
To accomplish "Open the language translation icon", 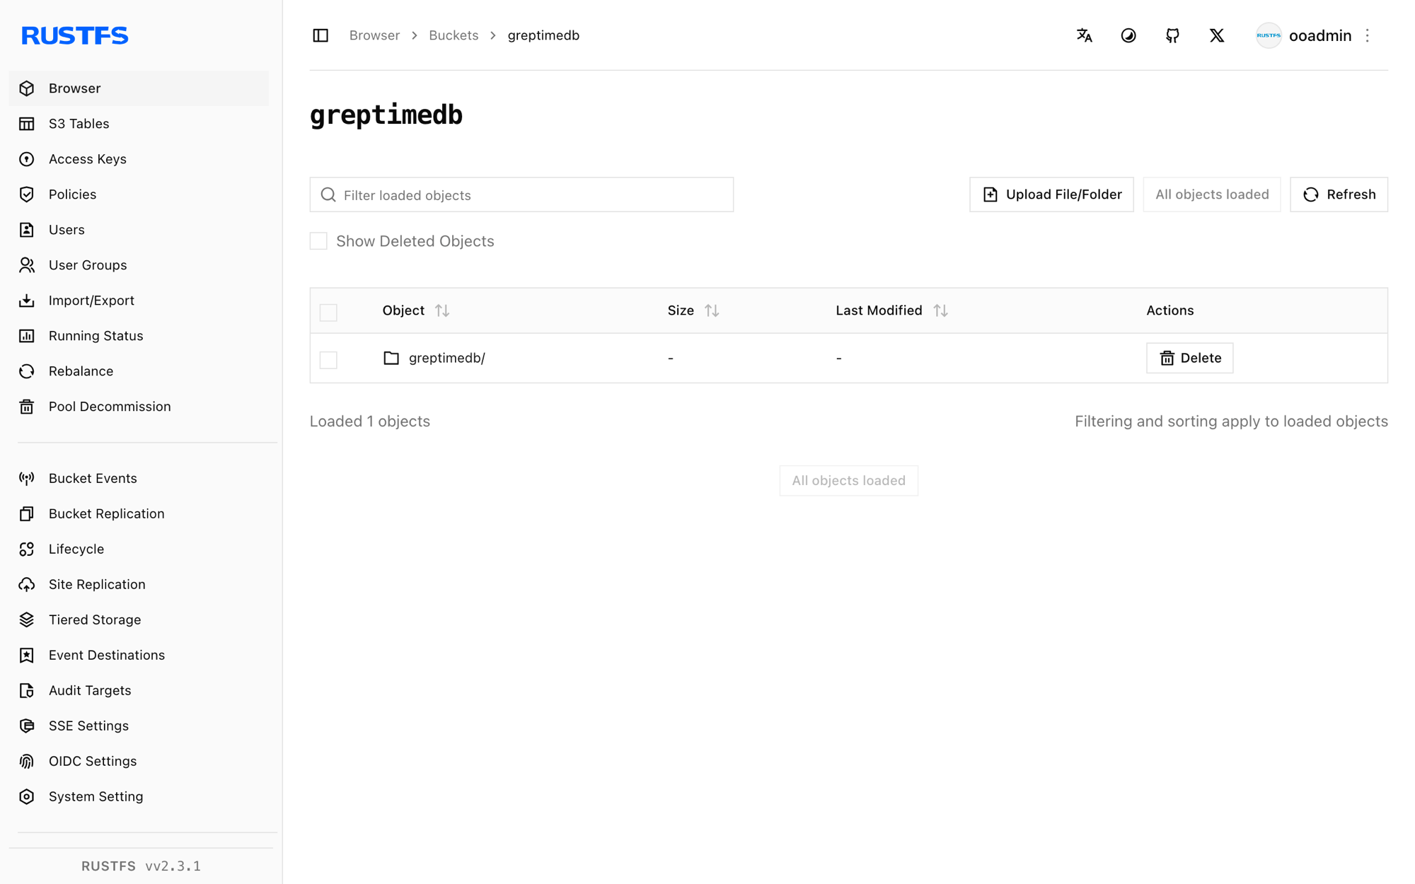I will 1084,35.
